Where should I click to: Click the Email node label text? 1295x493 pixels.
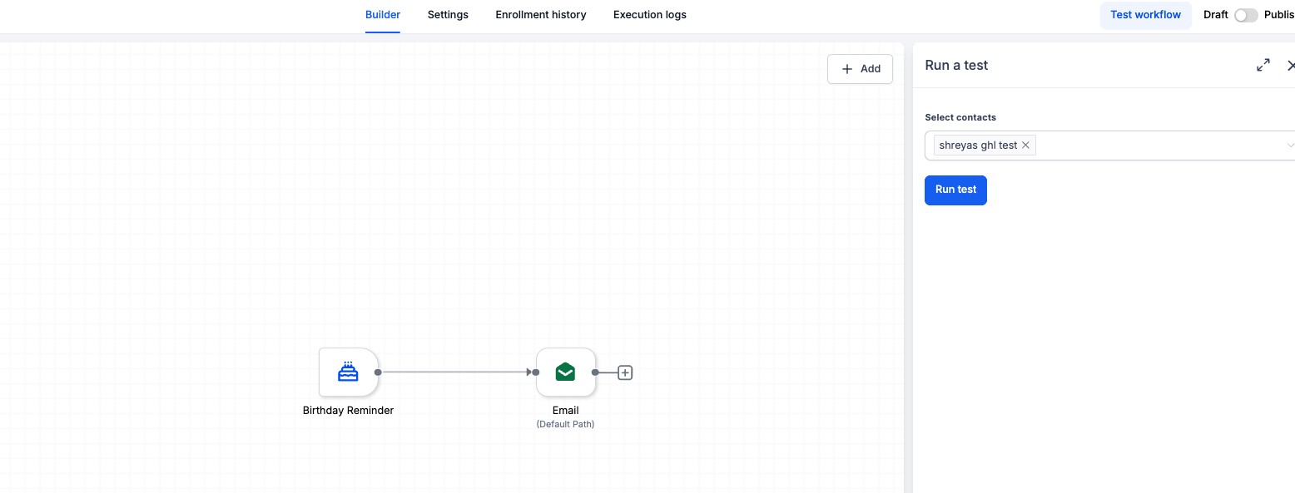566,411
